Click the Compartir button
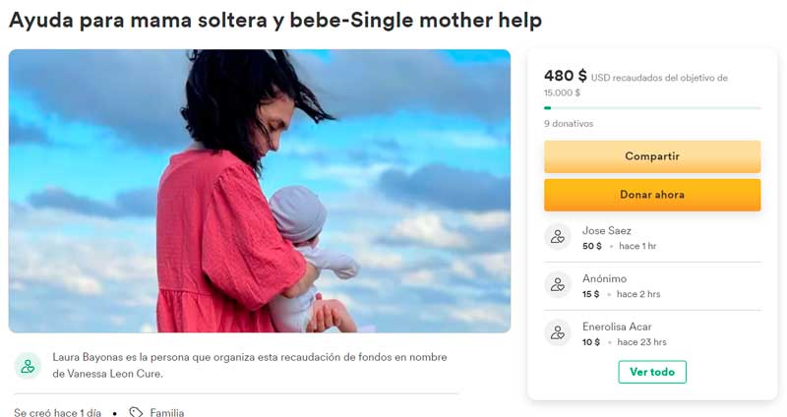 pyautogui.click(x=652, y=156)
